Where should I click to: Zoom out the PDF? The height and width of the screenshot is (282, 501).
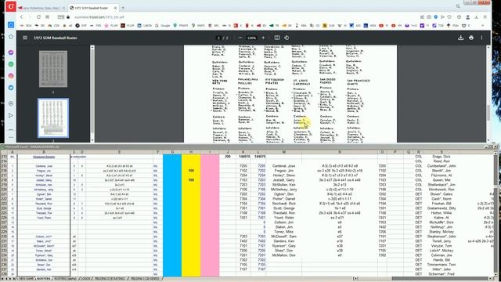(x=240, y=38)
